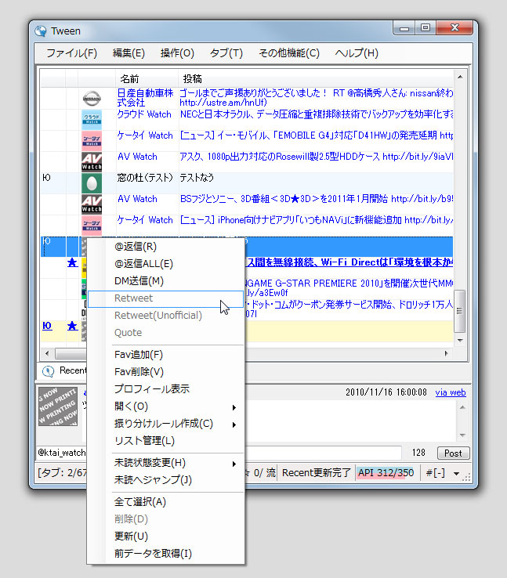Click the 2010/11/16 16:00:08 timestamp
This screenshot has width=507, height=578.
[x=386, y=392]
